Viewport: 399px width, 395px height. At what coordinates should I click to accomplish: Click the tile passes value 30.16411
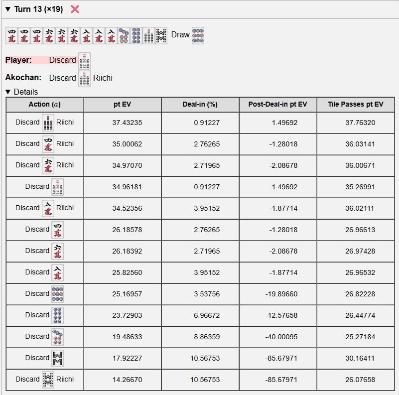coord(360,358)
